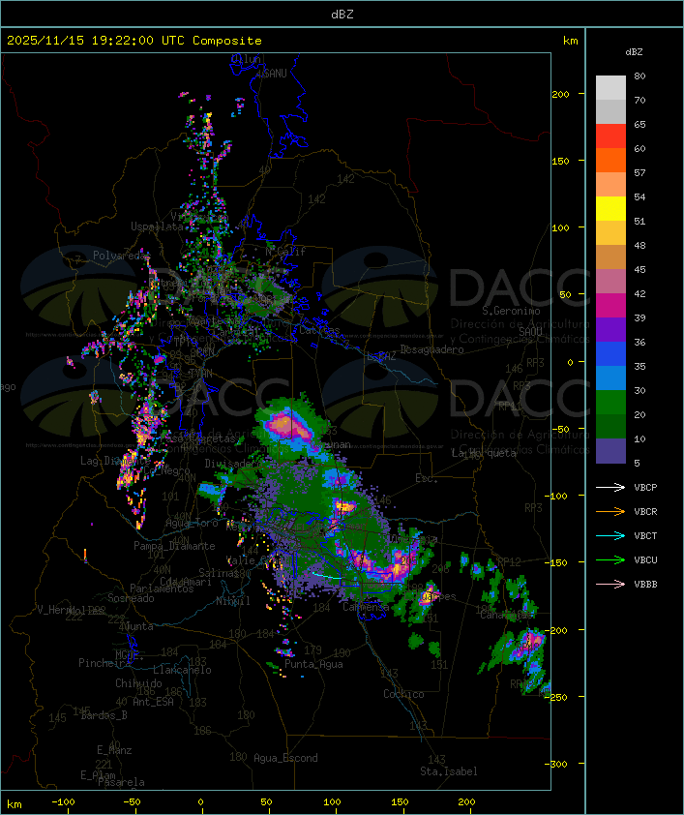Pick the gold swatch between 51 and 48
Image resolution: width=684 pixels, height=815 pixels.
pos(610,233)
